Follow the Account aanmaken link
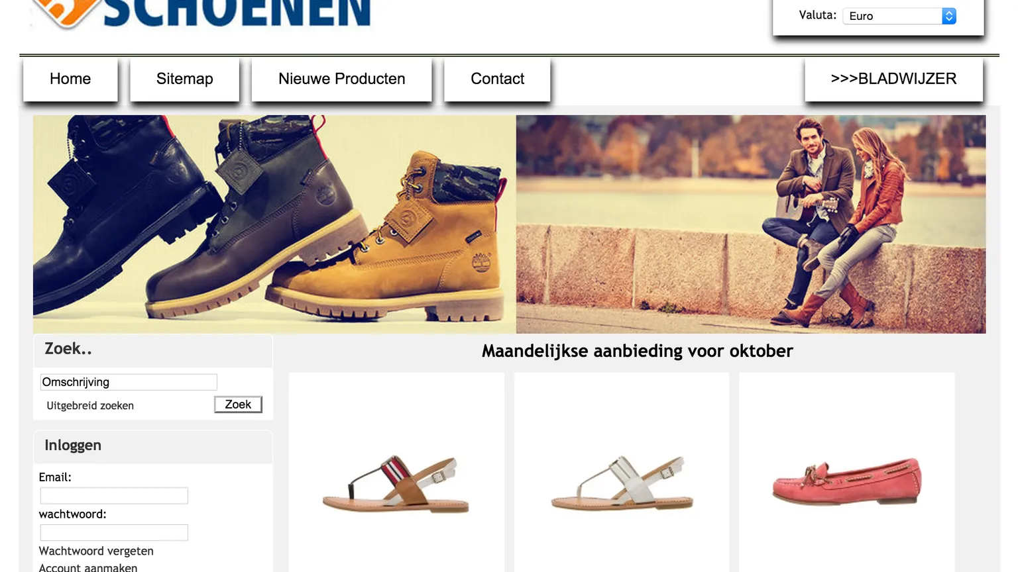 coord(88,567)
